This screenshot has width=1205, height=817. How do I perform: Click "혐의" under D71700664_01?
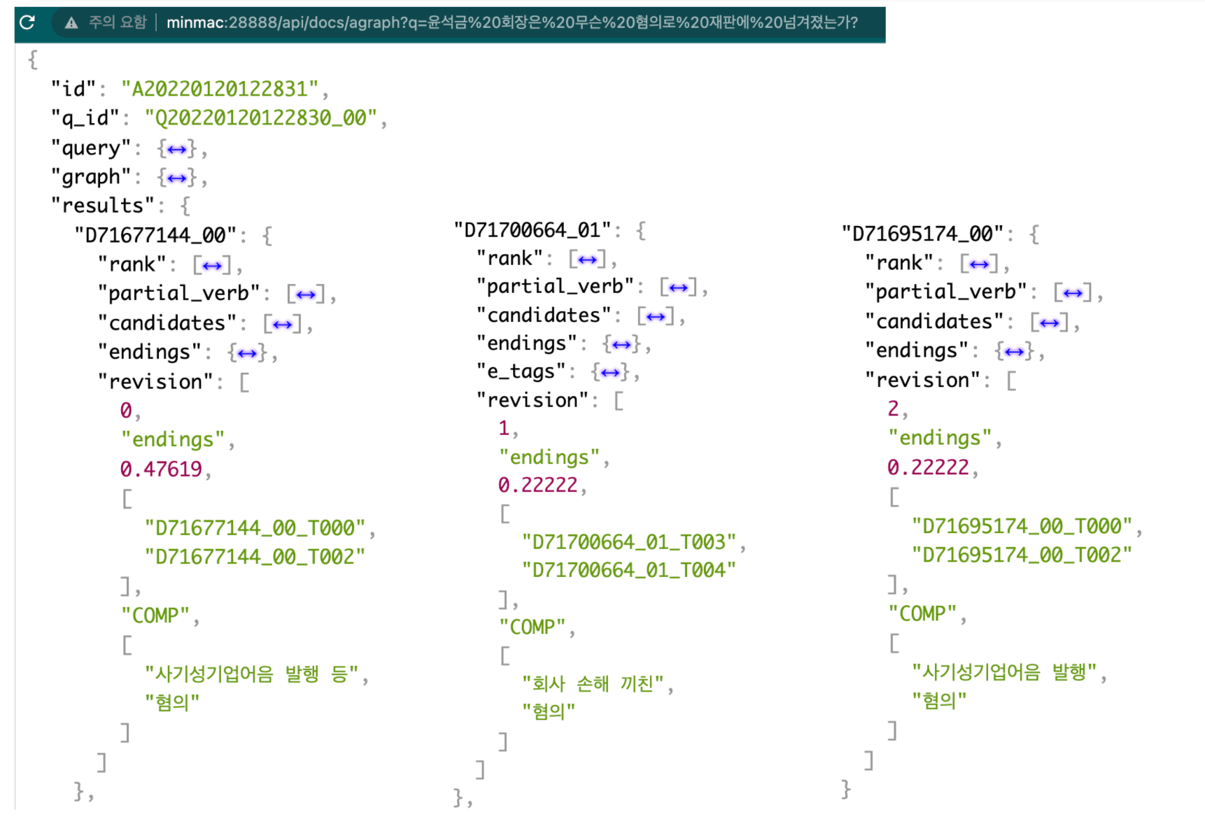point(549,711)
